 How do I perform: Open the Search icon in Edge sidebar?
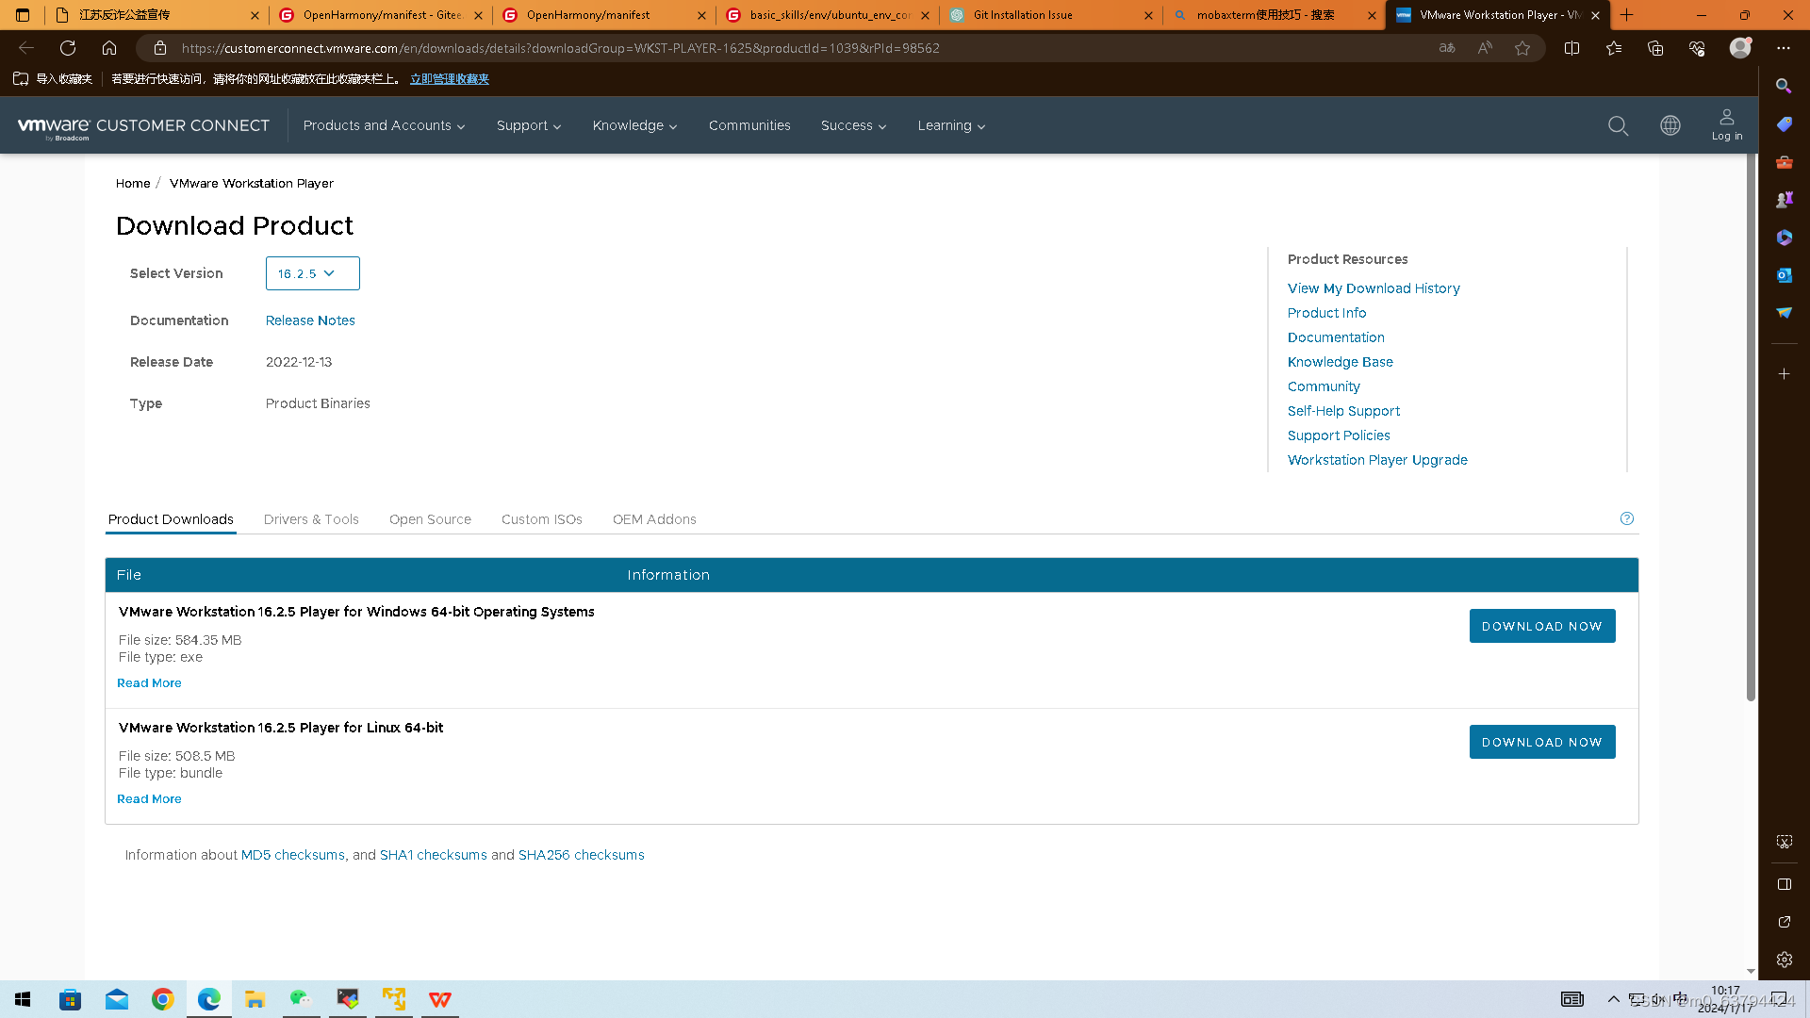[x=1784, y=86]
